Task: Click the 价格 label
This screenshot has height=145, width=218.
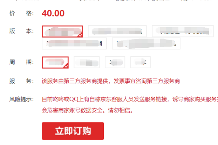Action: (21, 13)
